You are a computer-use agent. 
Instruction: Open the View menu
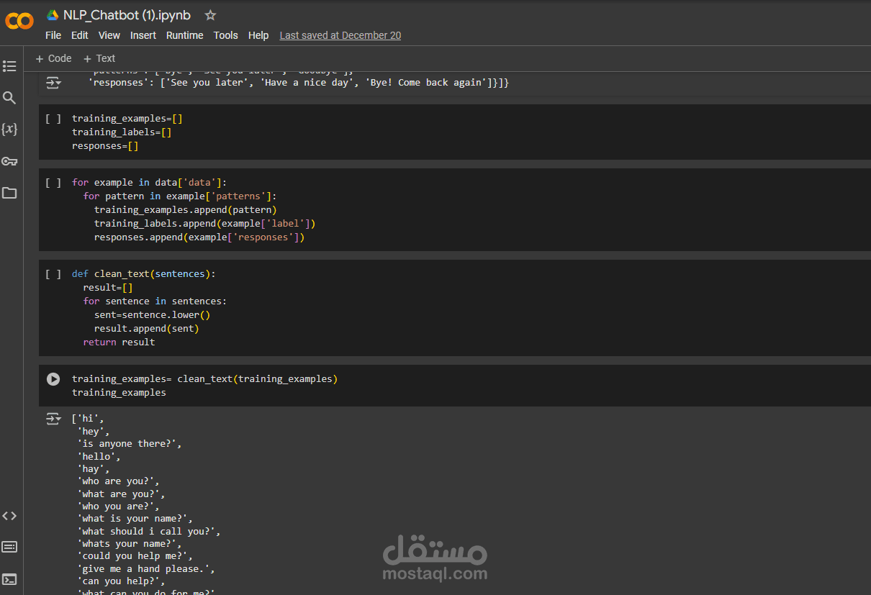tap(109, 35)
